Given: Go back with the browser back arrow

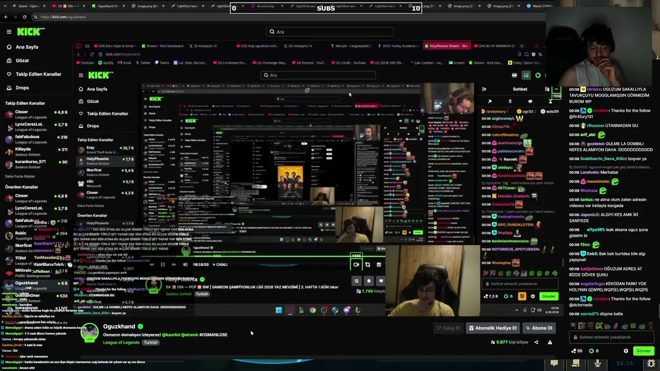Looking at the screenshot, I should [x=6, y=17].
